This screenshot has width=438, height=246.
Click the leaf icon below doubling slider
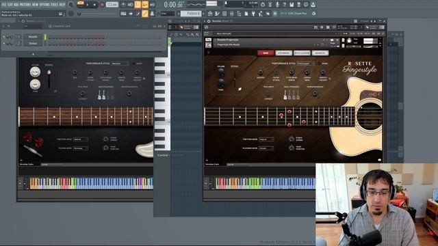point(240,90)
